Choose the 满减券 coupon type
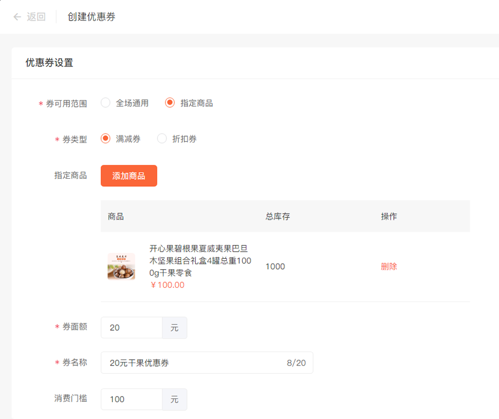 point(106,139)
